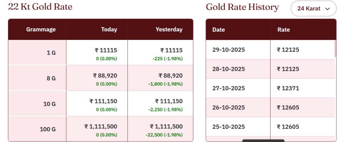Select the 27-10-2025 date entry
Image resolution: width=339 pixels, height=142 pixels.
[x=228, y=88]
